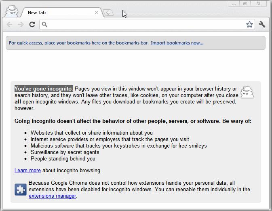Open the 'Learn more' link
Screen dimensions: 272x211
coord(27,171)
